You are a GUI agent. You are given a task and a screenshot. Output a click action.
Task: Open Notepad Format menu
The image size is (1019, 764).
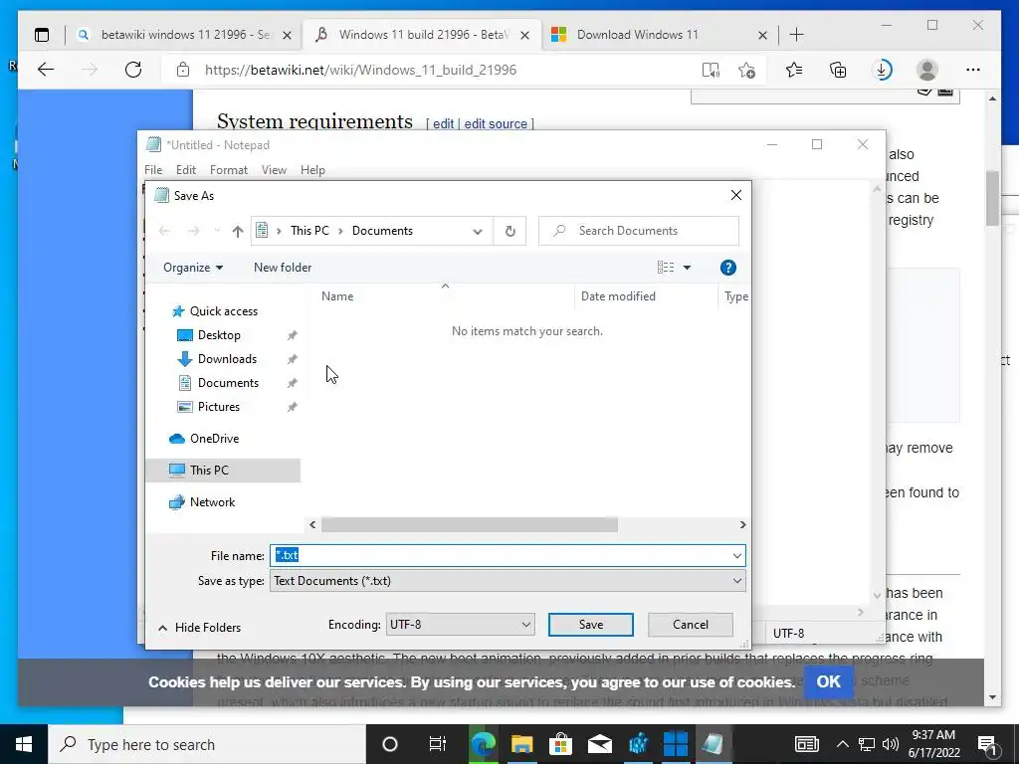click(x=229, y=170)
